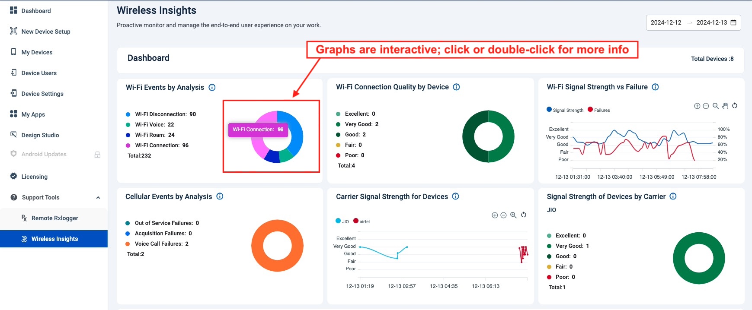Click zoom-in icon on Wi-Fi Signal Strength chart
This screenshot has width=752, height=310.
(697, 106)
